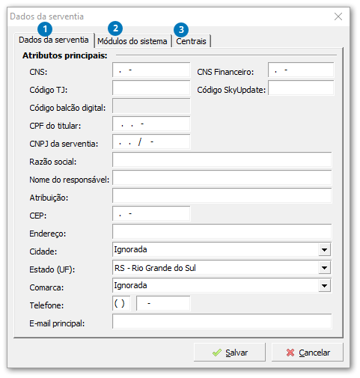Click the blue number 2 badge
Image resolution: width=360 pixels, height=378 pixels.
(x=115, y=28)
